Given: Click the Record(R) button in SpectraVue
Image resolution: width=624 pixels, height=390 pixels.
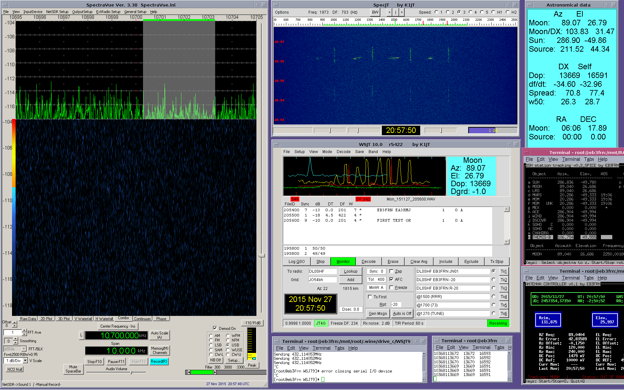Looking at the screenshot, I should (159, 361).
